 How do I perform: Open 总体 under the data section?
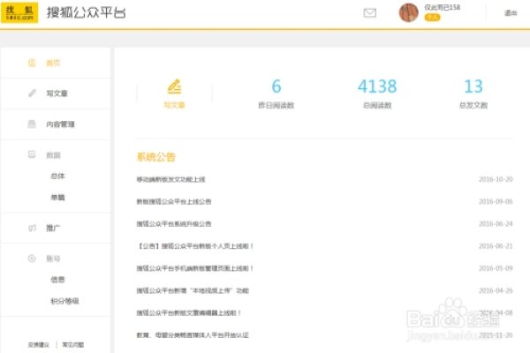[57, 176]
